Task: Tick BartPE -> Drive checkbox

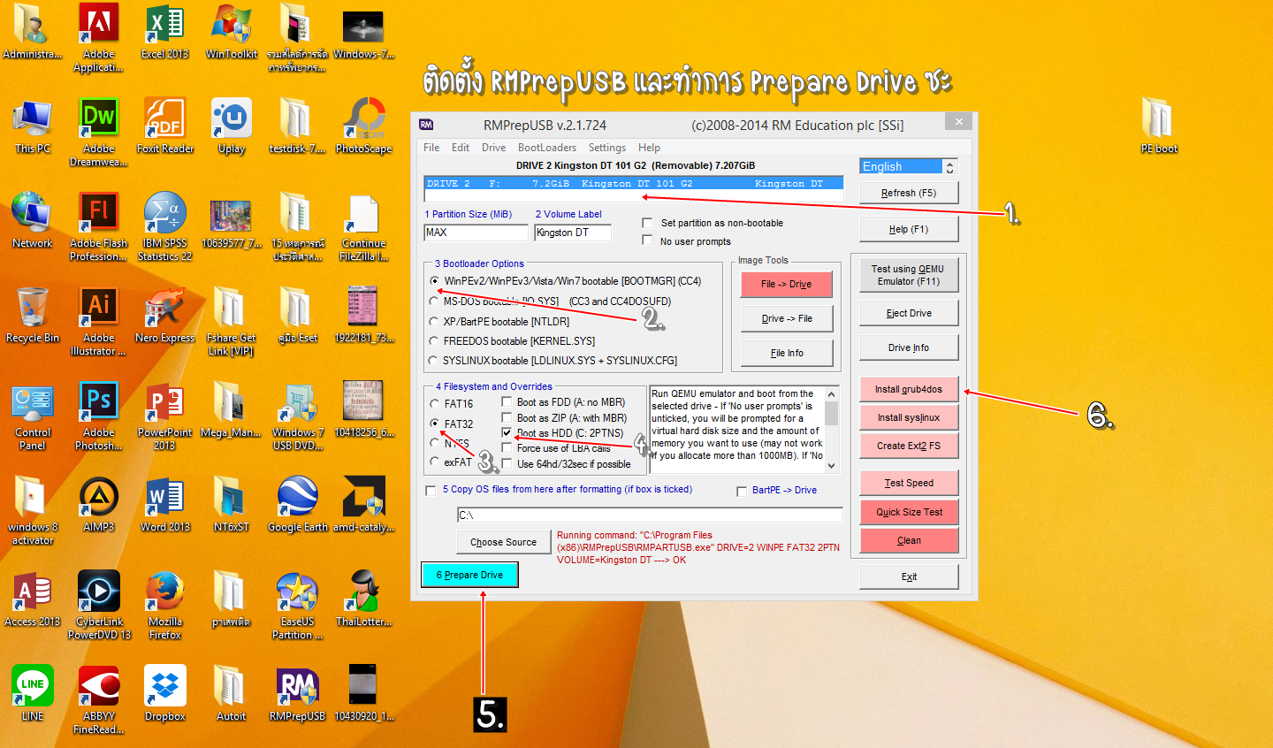Action: 742,491
